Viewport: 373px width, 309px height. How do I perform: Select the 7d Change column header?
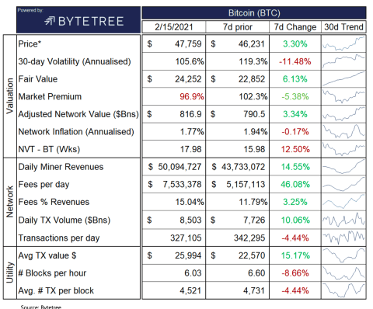pos(295,27)
